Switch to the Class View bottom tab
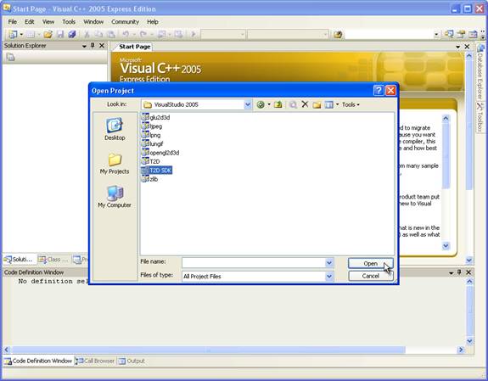The image size is (488, 381). coord(53,259)
